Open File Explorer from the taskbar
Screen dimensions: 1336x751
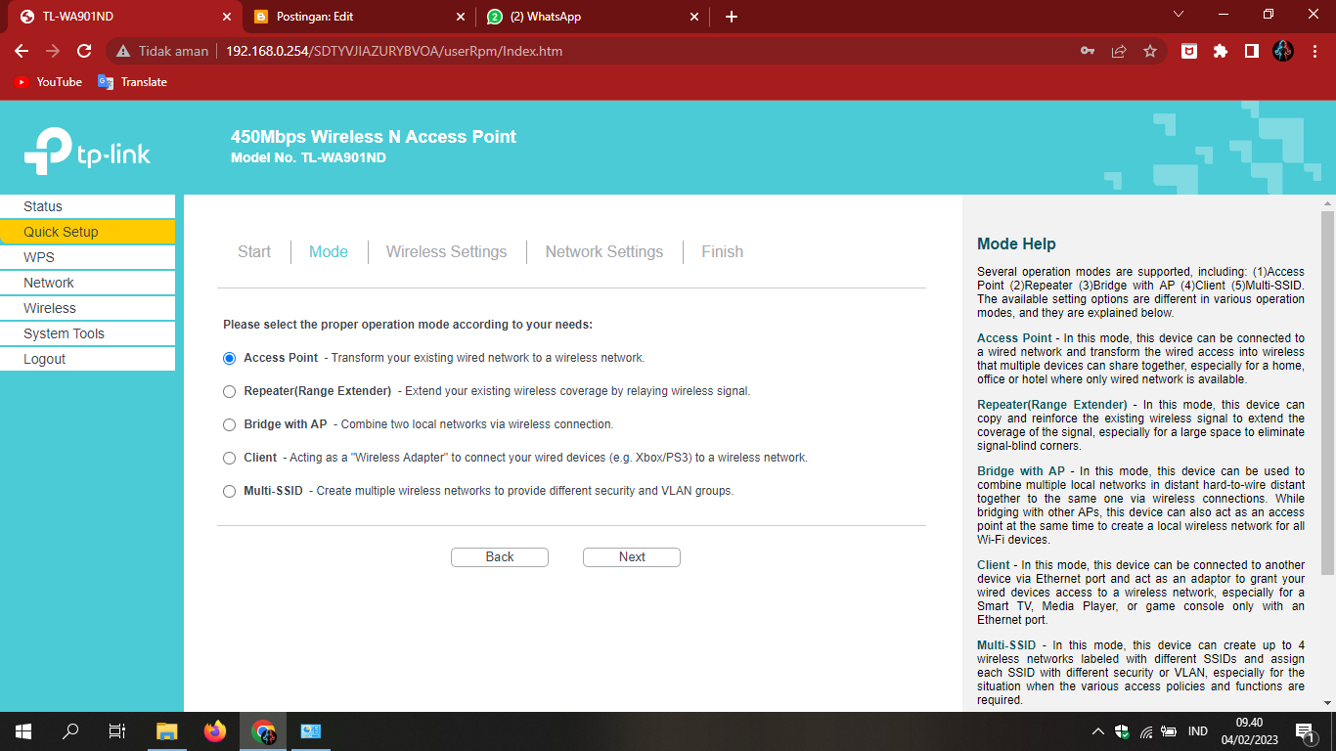click(x=167, y=731)
